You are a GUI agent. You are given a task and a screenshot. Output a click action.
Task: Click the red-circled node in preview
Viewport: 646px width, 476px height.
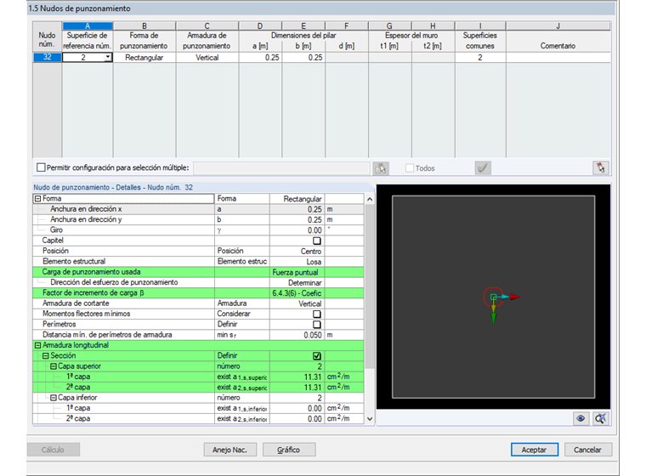tap(493, 297)
